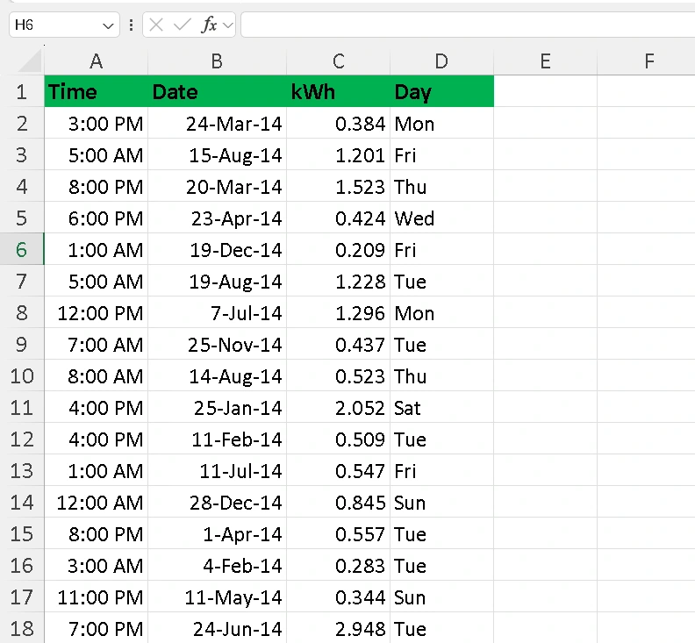Click the Cancel entry X icon
This screenshot has height=643, width=695.
[x=157, y=25]
